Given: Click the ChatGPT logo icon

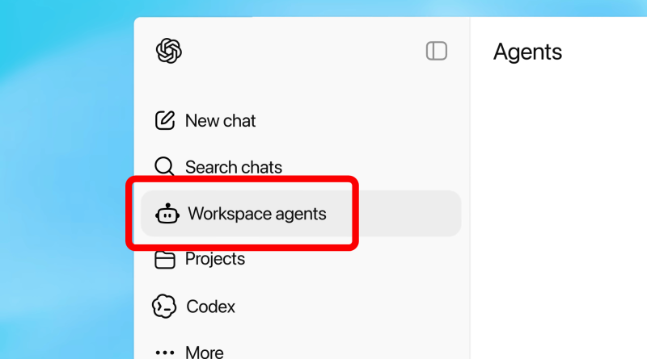Looking at the screenshot, I should click(169, 51).
